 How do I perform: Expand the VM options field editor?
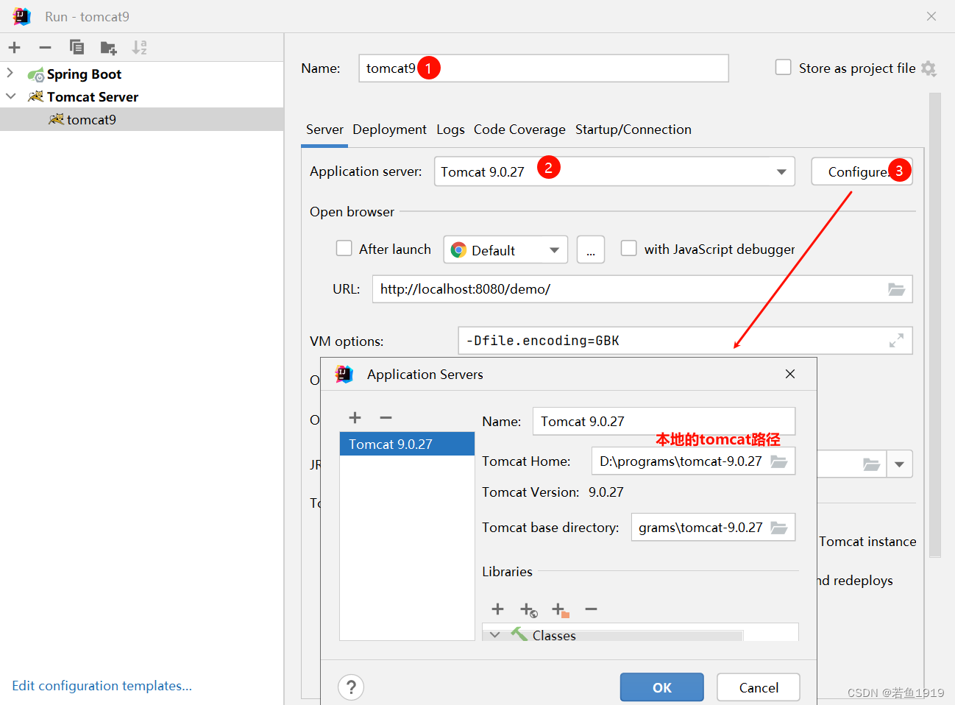coord(896,341)
